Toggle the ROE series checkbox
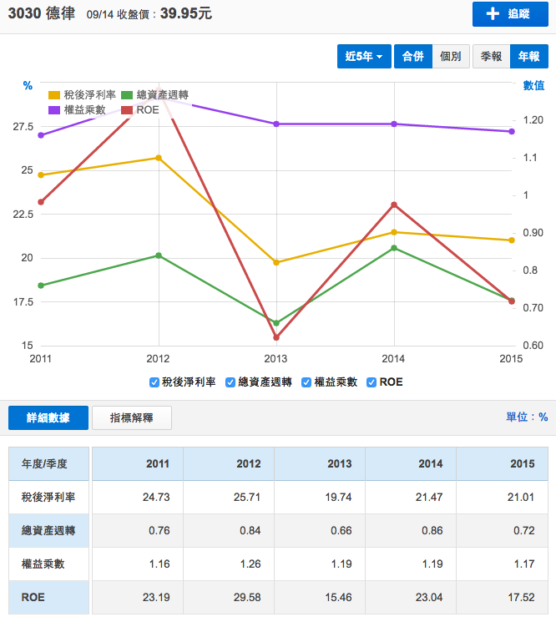Image resolution: width=556 pixels, height=622 pixels. click(372, 382)
